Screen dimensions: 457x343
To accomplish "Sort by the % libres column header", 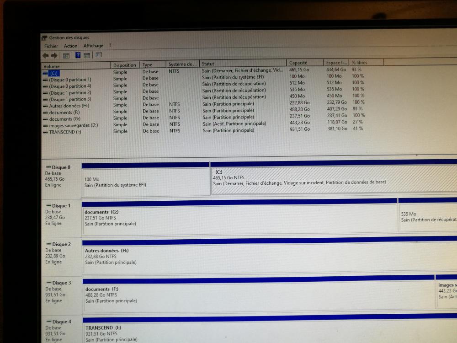I will [366, 62].
